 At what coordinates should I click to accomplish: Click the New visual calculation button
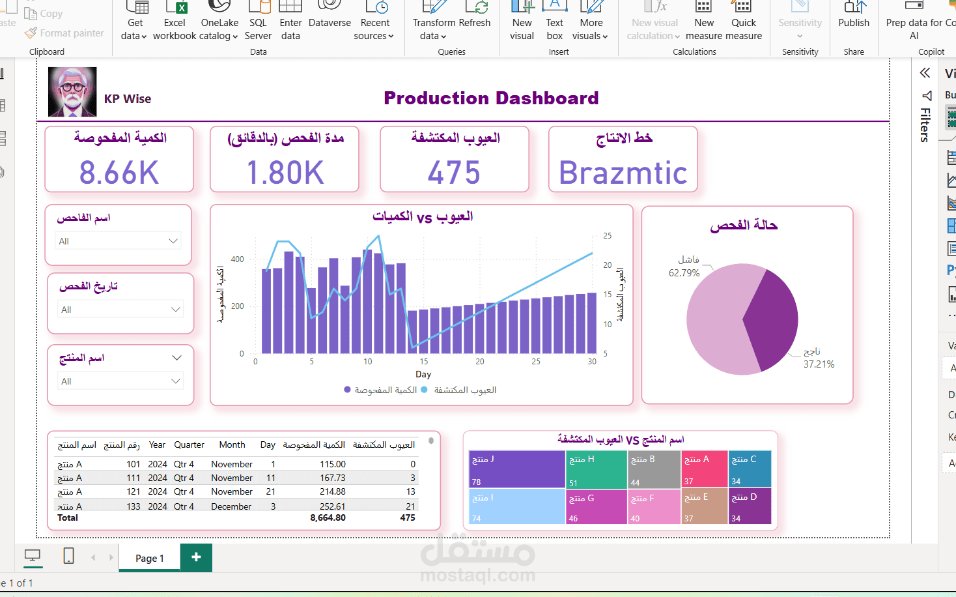pyautogui.click(x=654, y=21)
